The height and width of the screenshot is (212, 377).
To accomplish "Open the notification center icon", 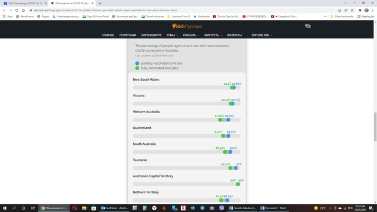I will (x=371, y=208).
